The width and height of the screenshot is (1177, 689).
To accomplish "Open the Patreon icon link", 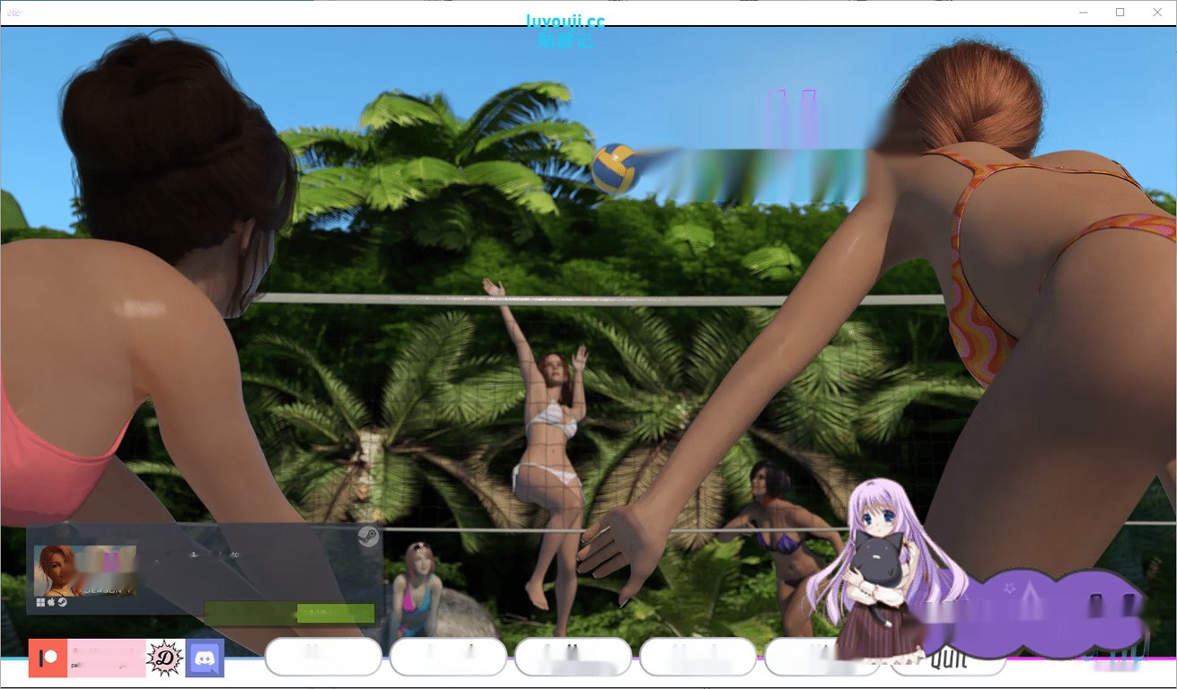I will coord(48,658).
